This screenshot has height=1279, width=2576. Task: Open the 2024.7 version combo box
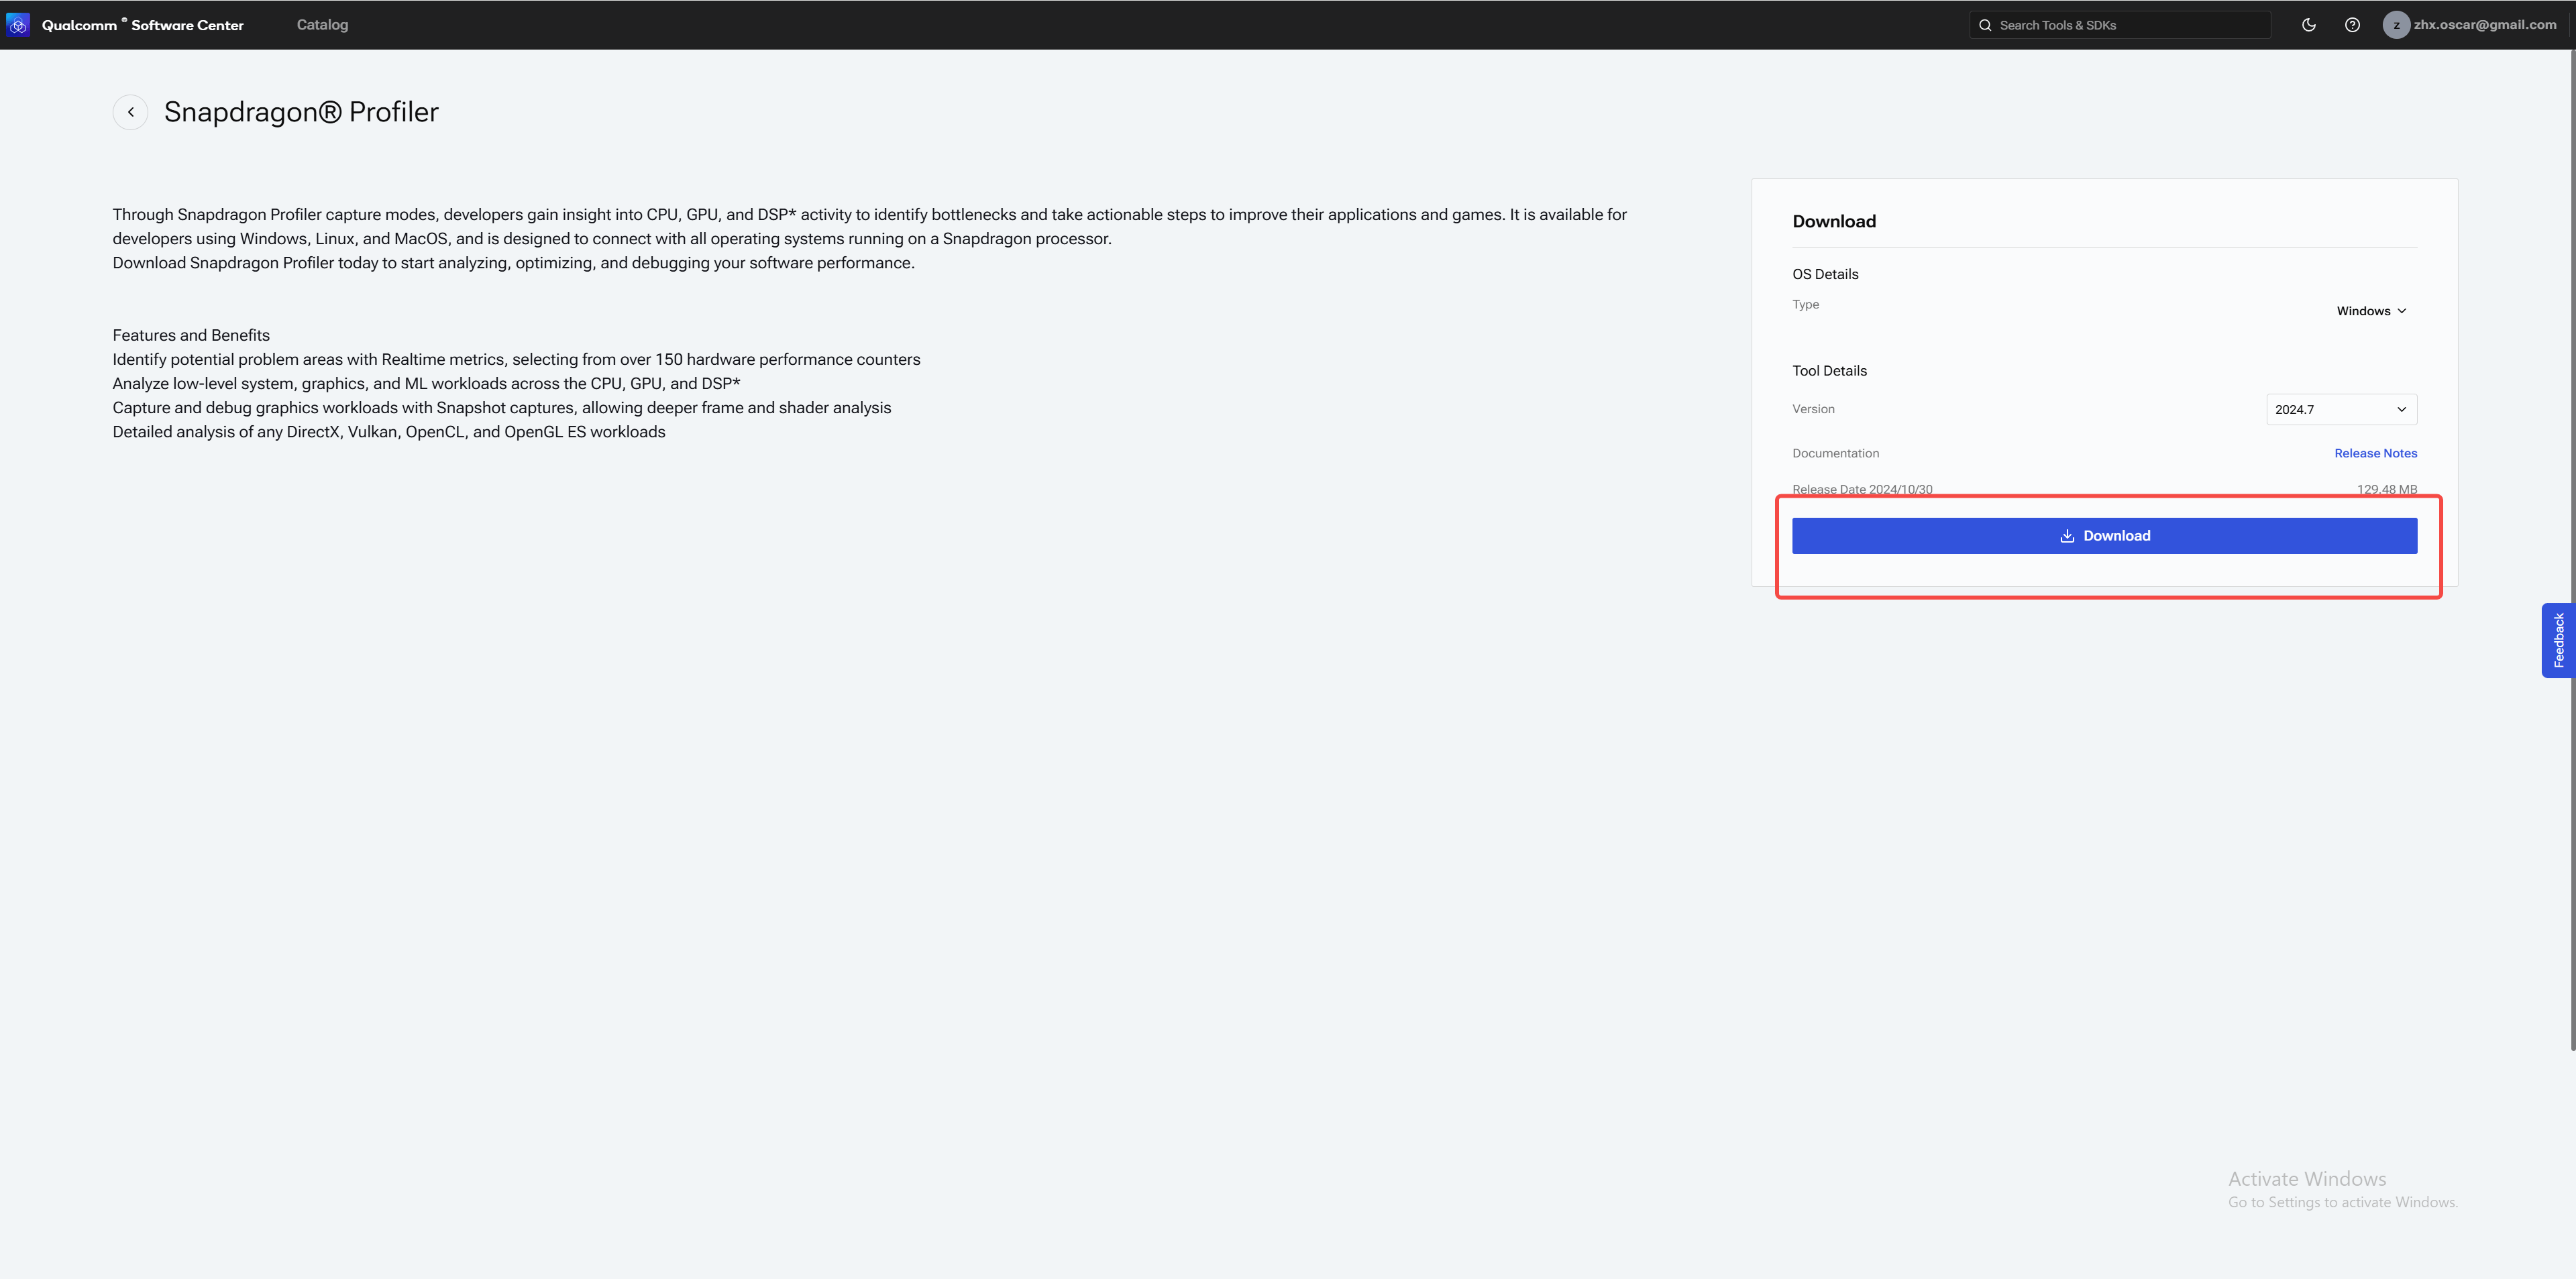[2330, 409]
